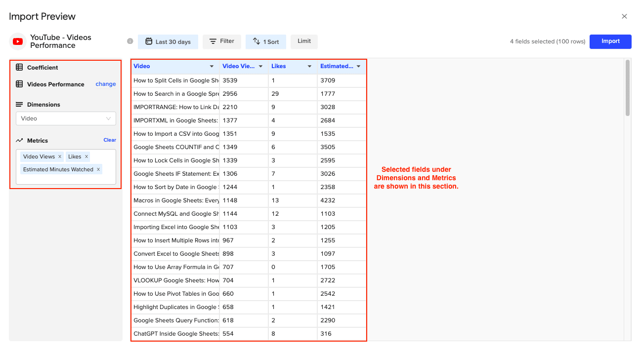641x350 pixels.
Task: Select the IMPORTXML in Google Sheets row
Action: (249, 120)
